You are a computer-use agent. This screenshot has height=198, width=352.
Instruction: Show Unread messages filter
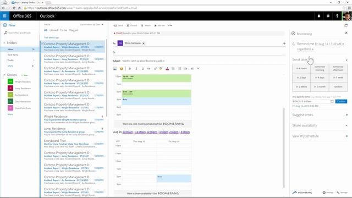click(53, 30)
